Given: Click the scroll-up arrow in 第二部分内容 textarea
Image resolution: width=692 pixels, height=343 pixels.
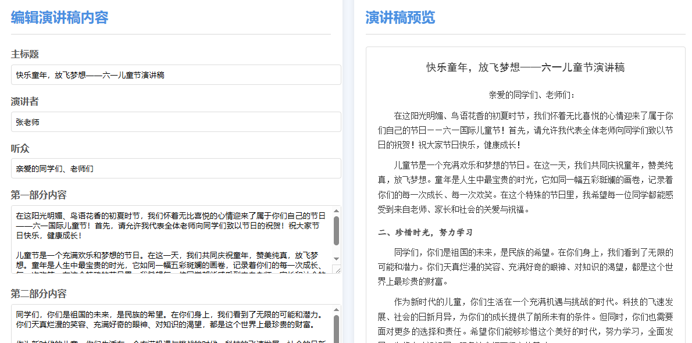Looking at the screenshot, I should click(336, 310).
